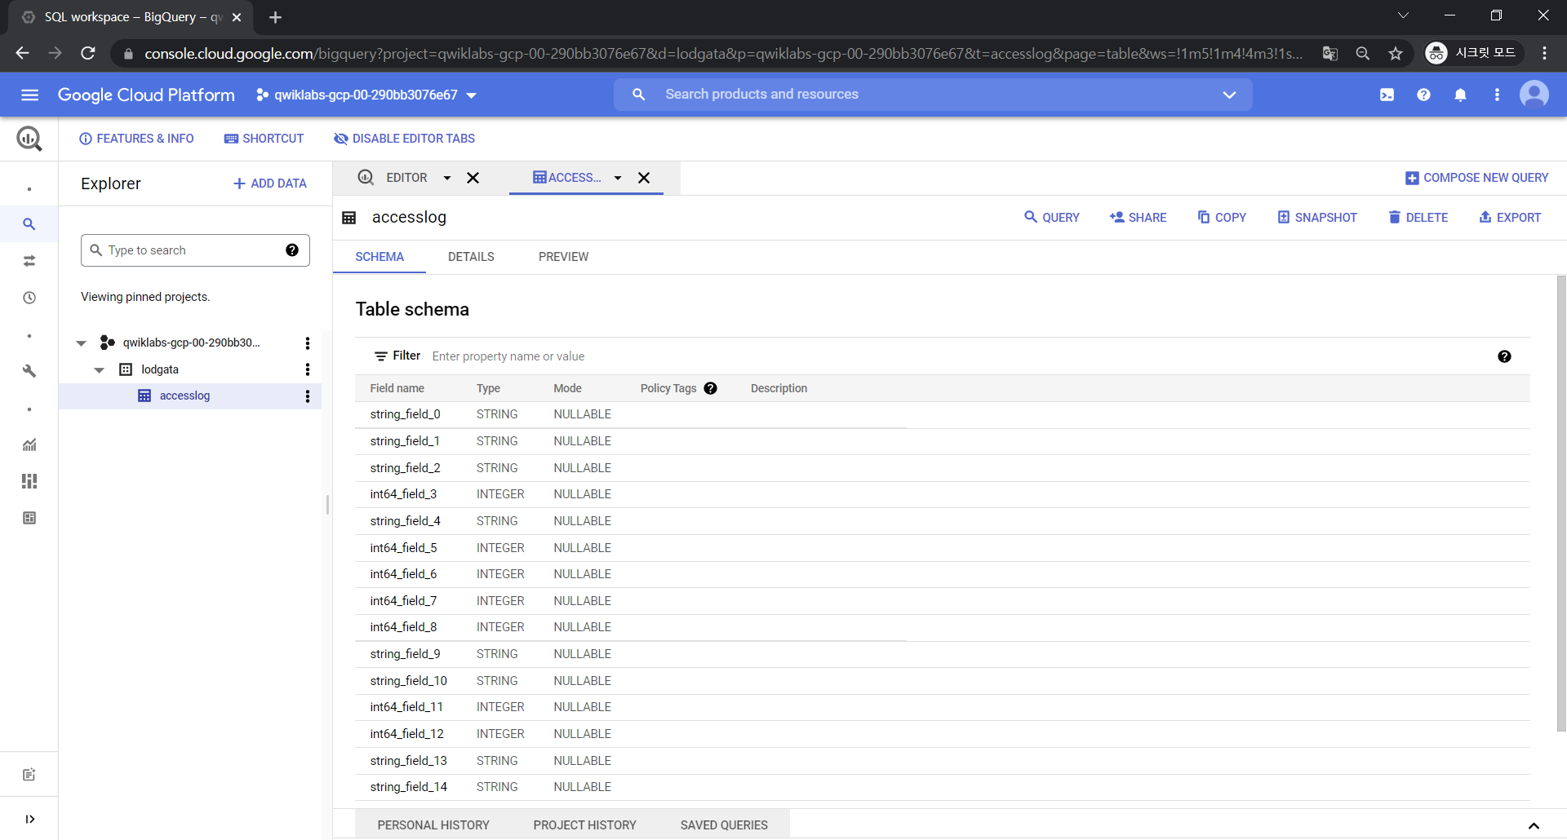This screenshot has width=1567, height=840.
Task: Switch to the PREVIEW tab
Action: coord(563,257)
